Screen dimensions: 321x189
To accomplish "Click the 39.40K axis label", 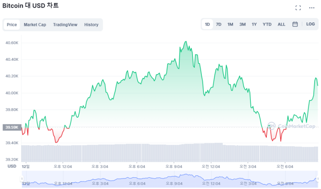I will 12,143.
